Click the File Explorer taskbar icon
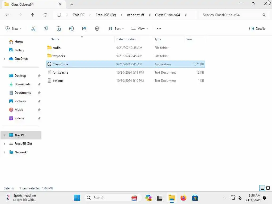 (172, 198)
